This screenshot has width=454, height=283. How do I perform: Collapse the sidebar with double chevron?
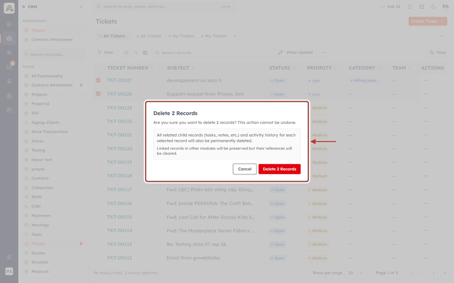[81, 7]
